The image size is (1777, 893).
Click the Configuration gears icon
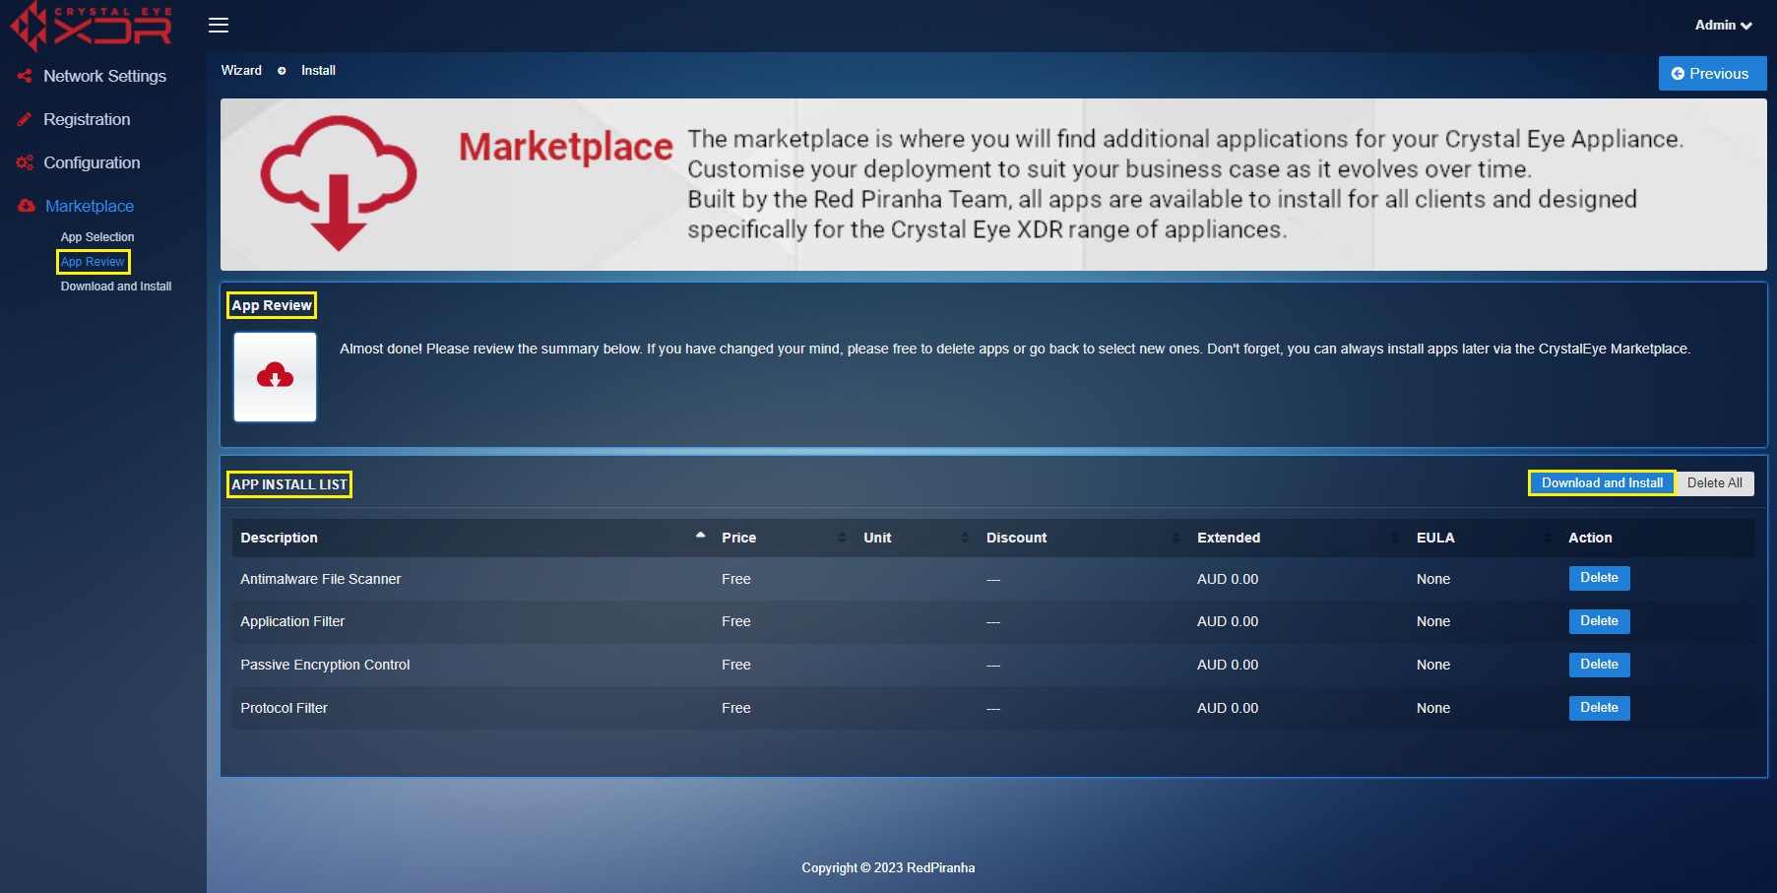pyautogui.click(x=25, y=162)
